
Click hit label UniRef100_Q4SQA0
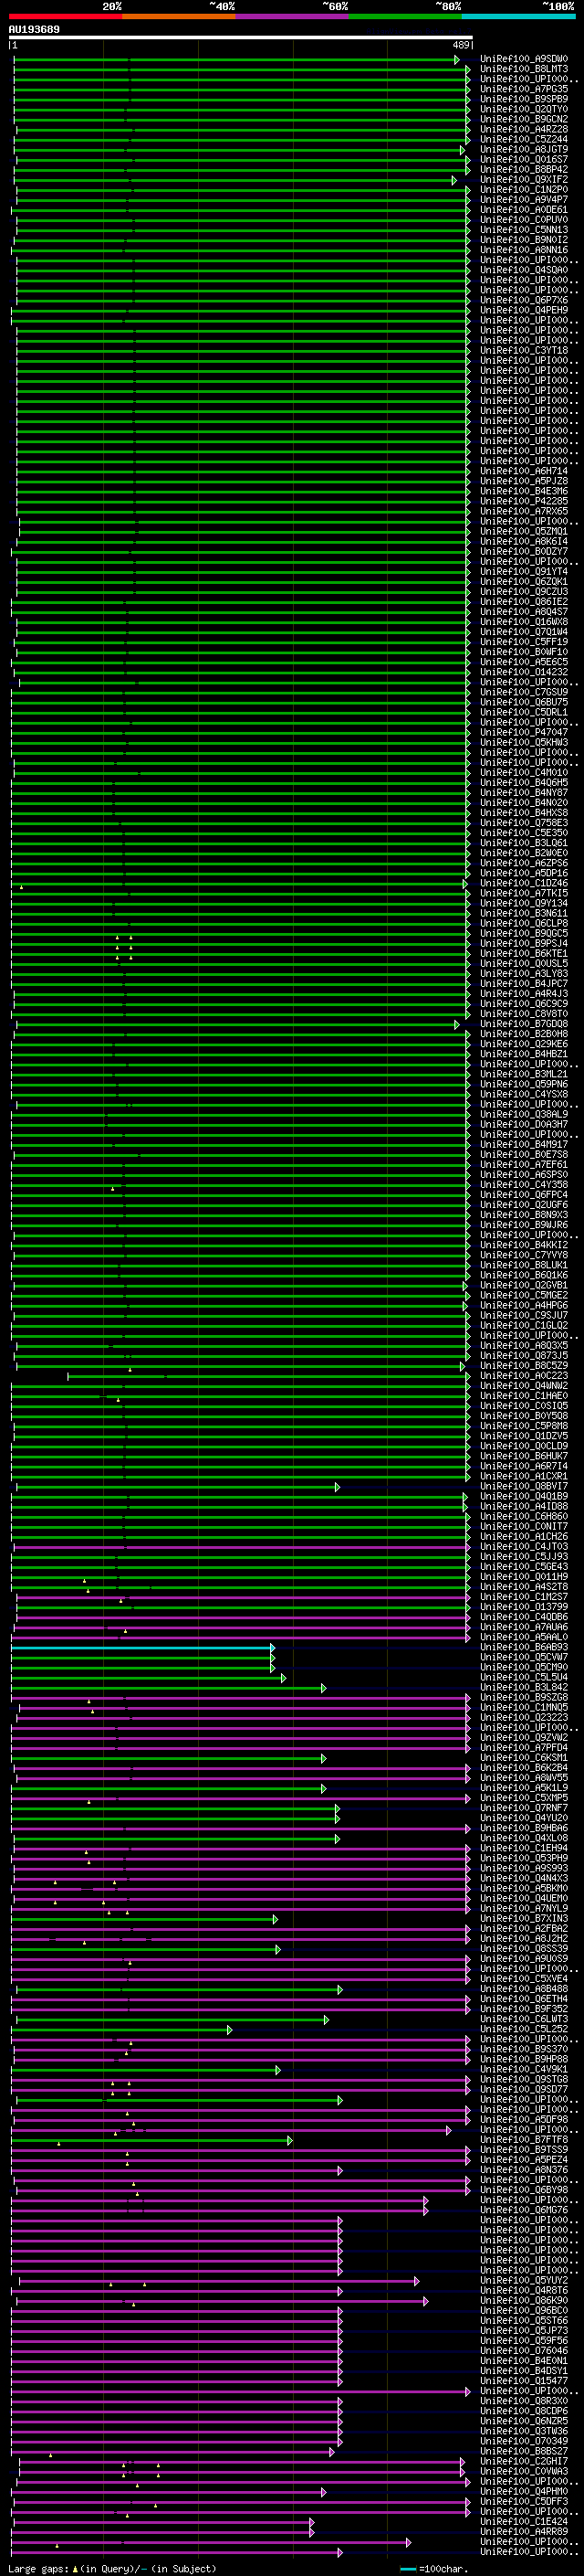[524, 270]
